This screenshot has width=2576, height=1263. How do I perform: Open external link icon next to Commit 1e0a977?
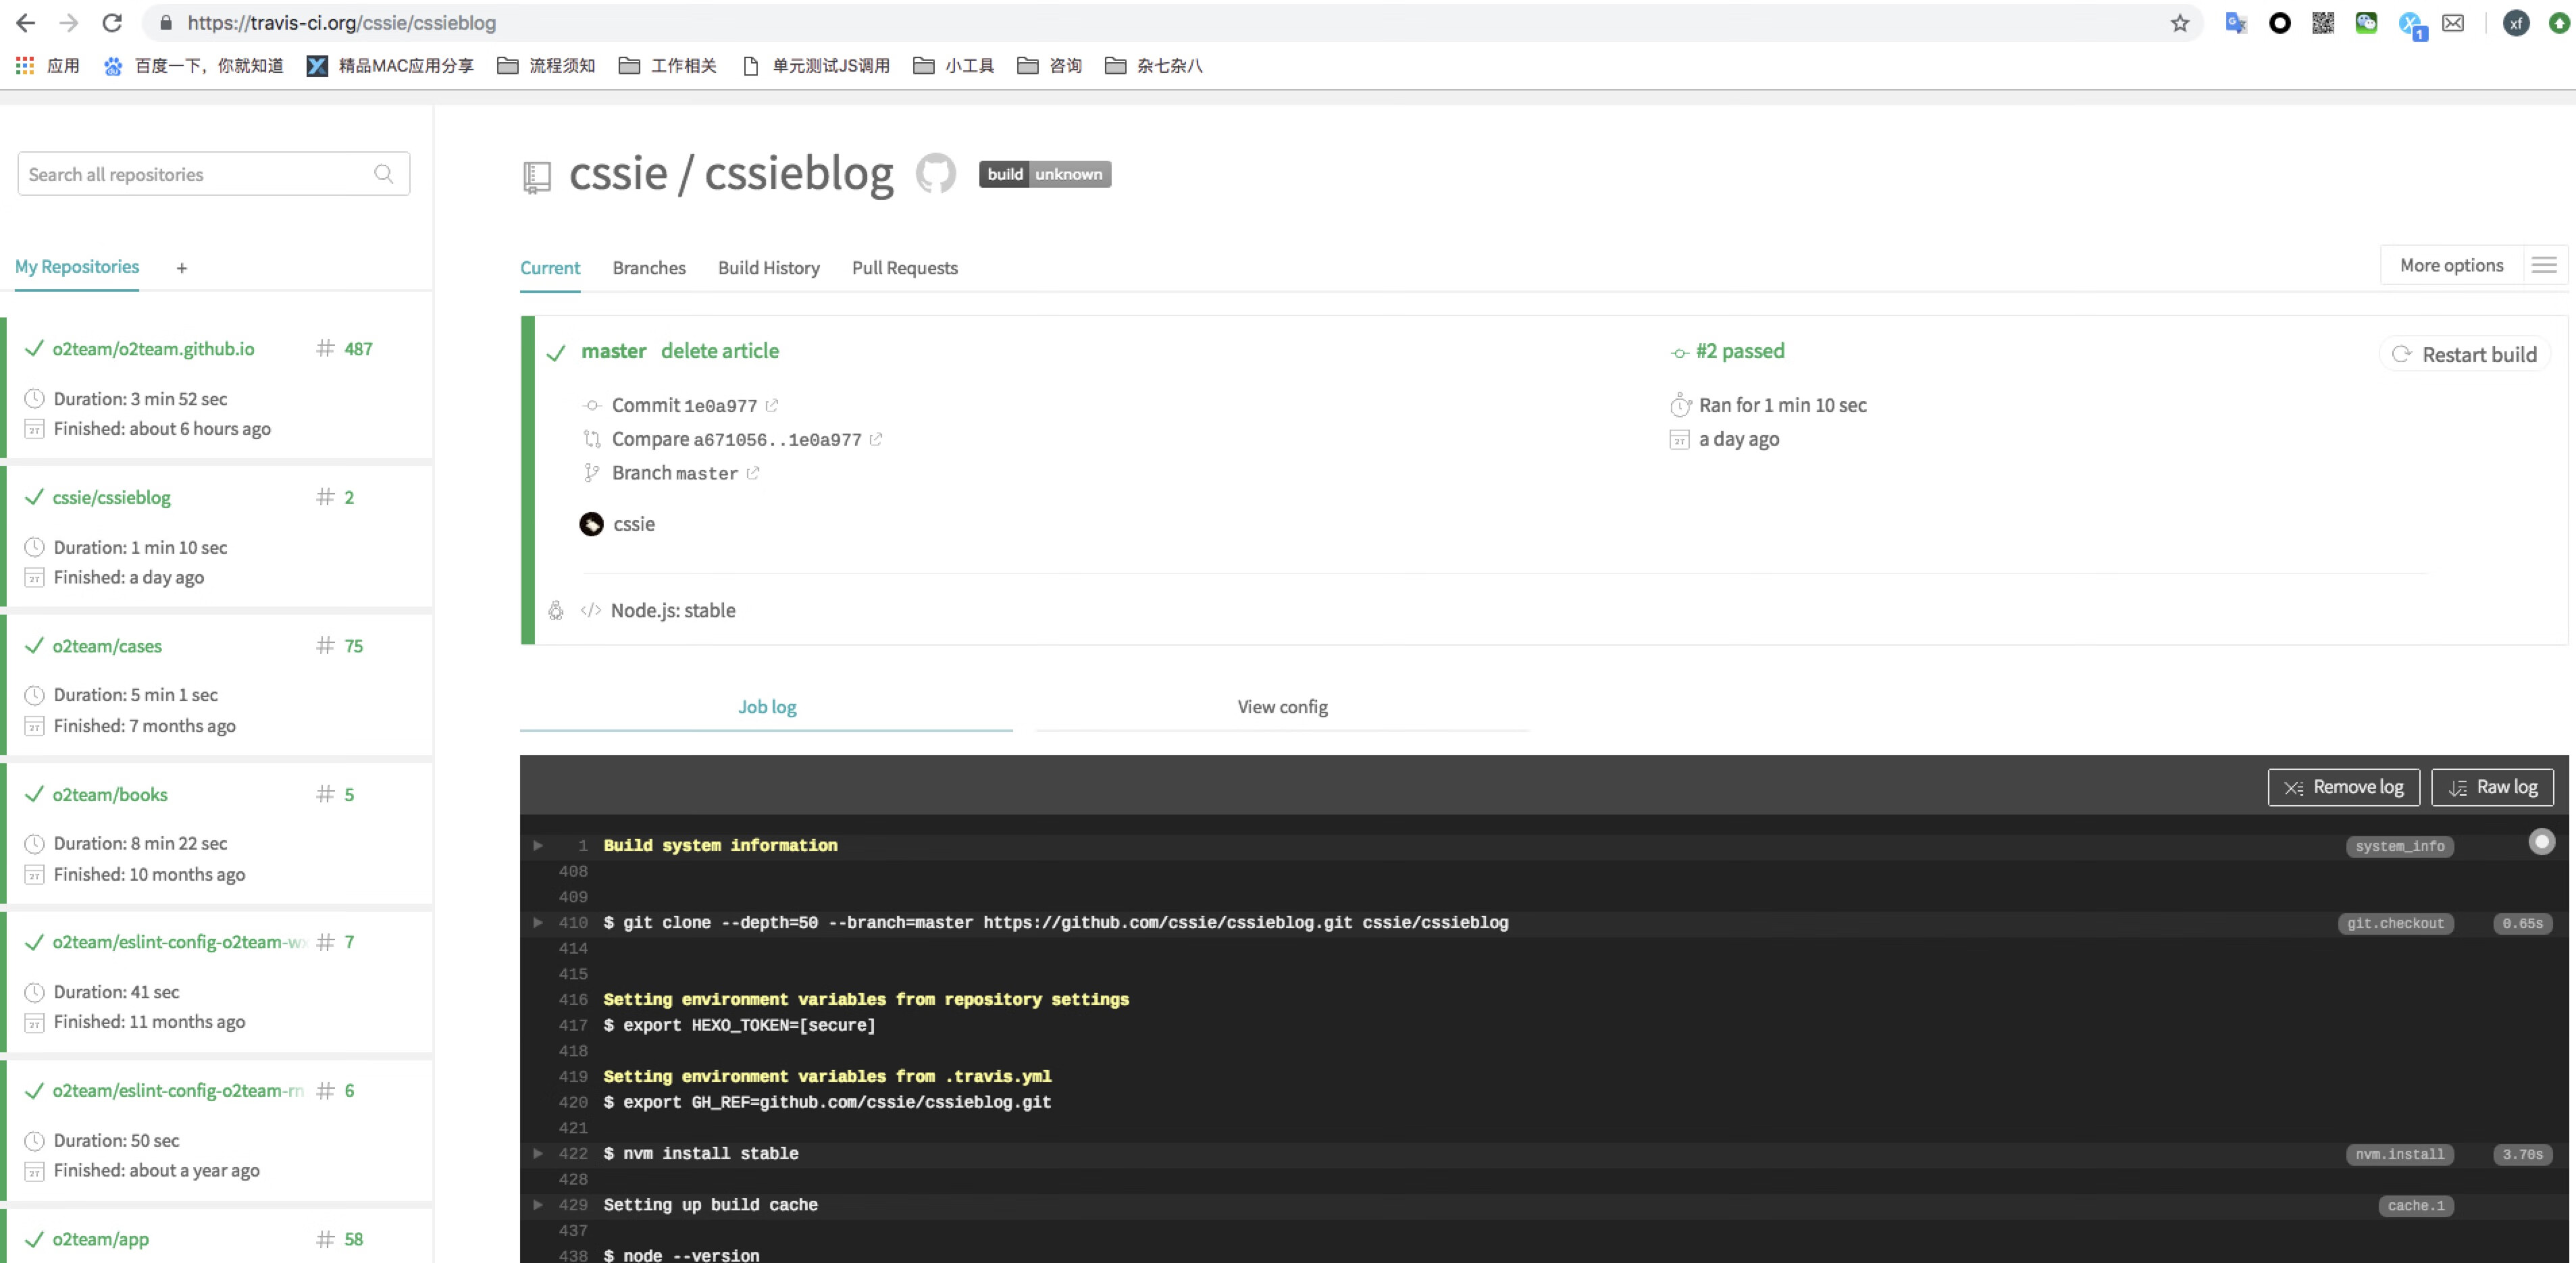tap(772, 405)
